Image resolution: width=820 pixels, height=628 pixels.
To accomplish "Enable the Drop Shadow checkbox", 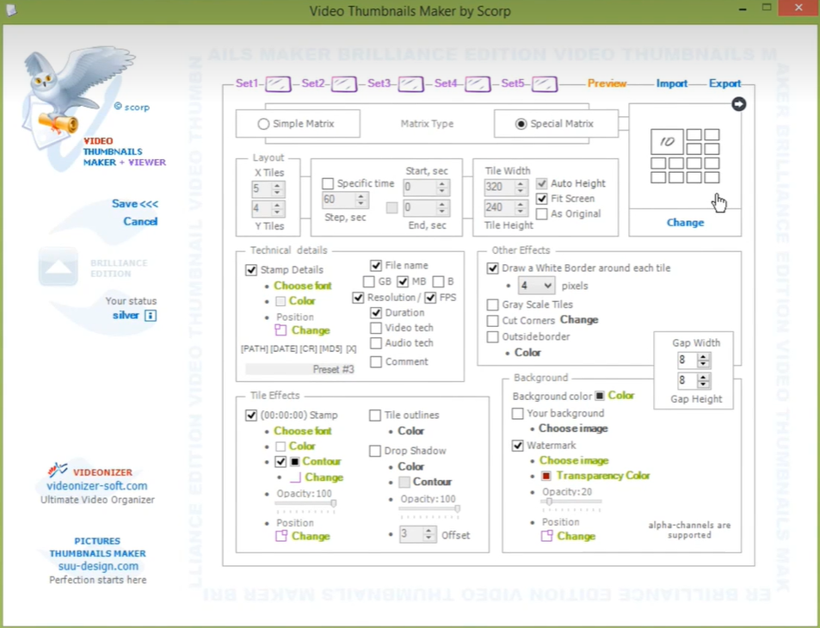I will [x=374, y=451].
